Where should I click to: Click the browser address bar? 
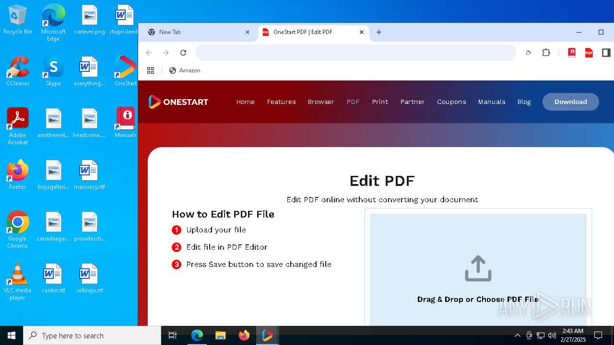(355, 53)
